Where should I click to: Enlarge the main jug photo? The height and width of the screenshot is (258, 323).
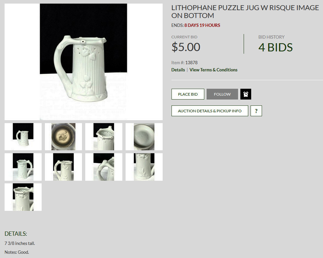tap(83, 62)
